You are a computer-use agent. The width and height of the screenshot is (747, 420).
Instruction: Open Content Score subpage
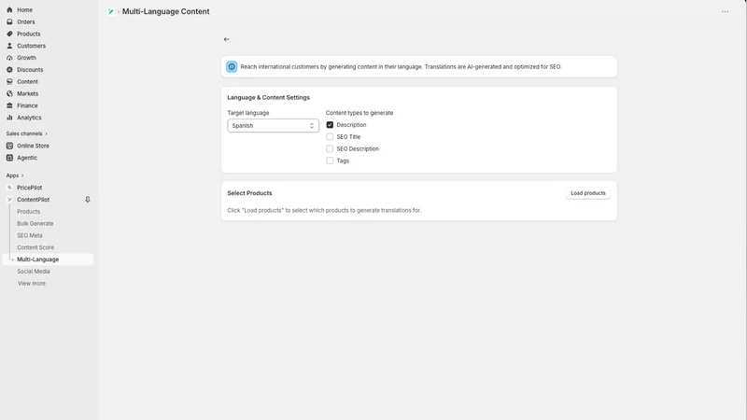(35, 247)
